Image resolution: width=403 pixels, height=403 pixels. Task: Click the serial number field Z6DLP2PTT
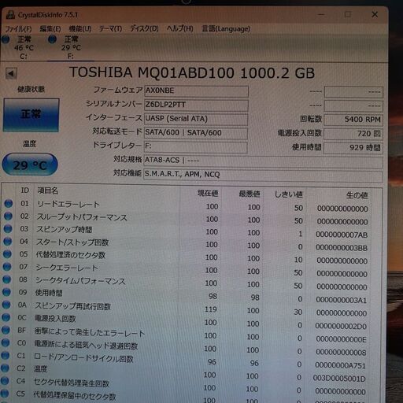196,105
